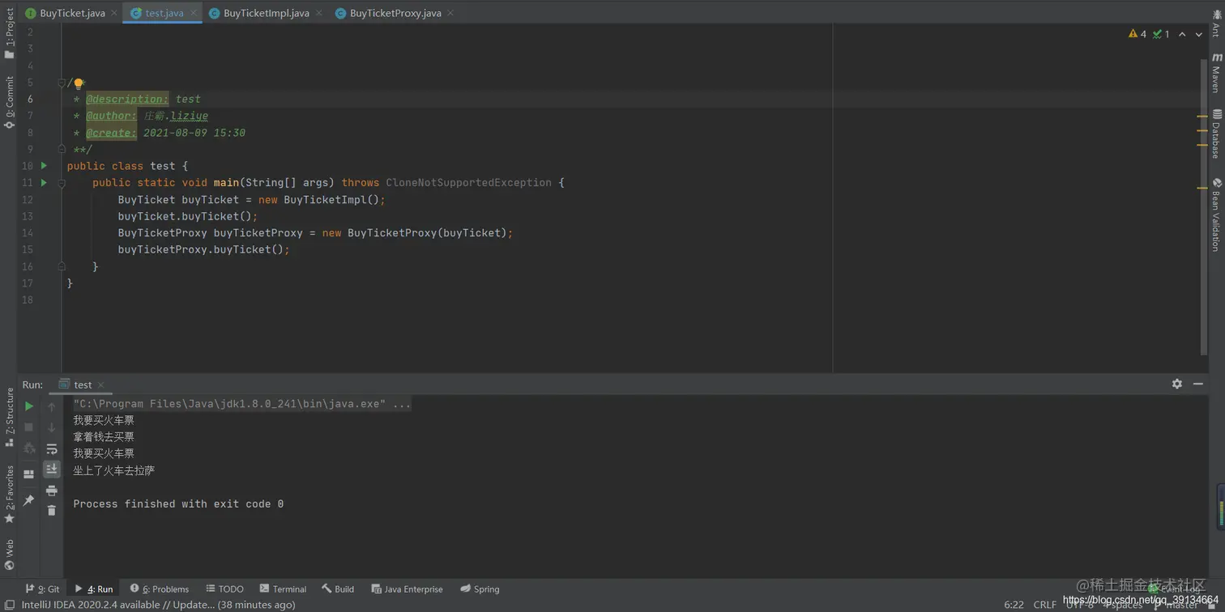Close the test run tab

coord(101,385)
